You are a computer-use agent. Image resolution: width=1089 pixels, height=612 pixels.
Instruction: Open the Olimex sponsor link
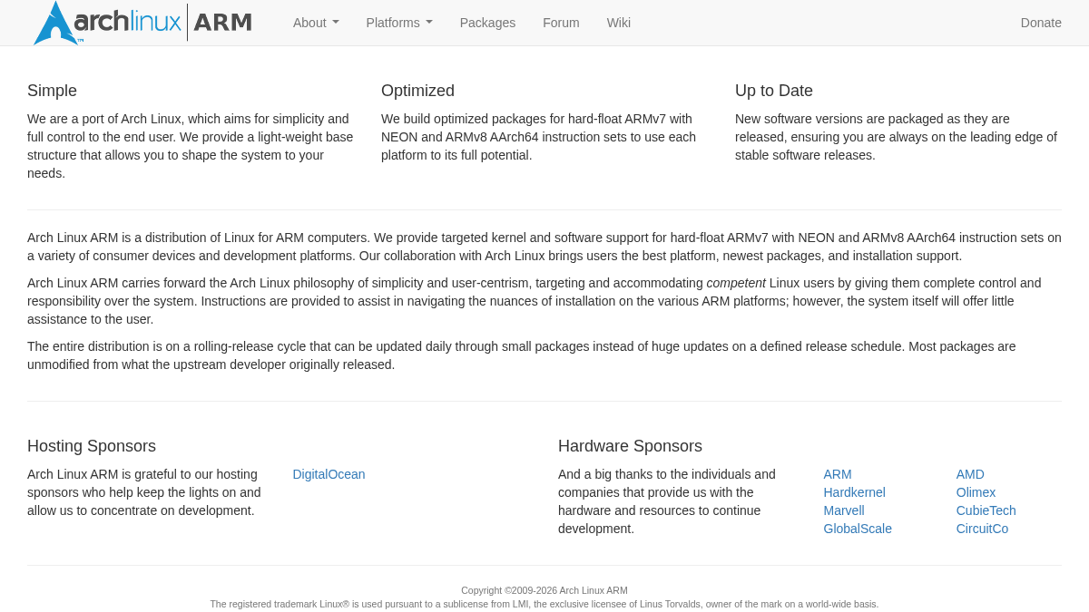(x=976, y=492)
